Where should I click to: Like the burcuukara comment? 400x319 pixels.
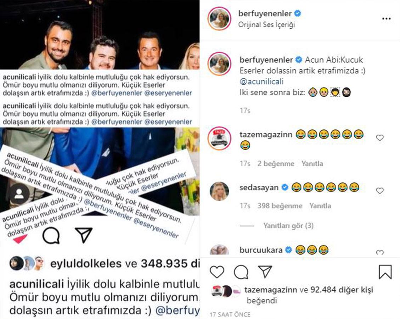(x=380, y=252)
